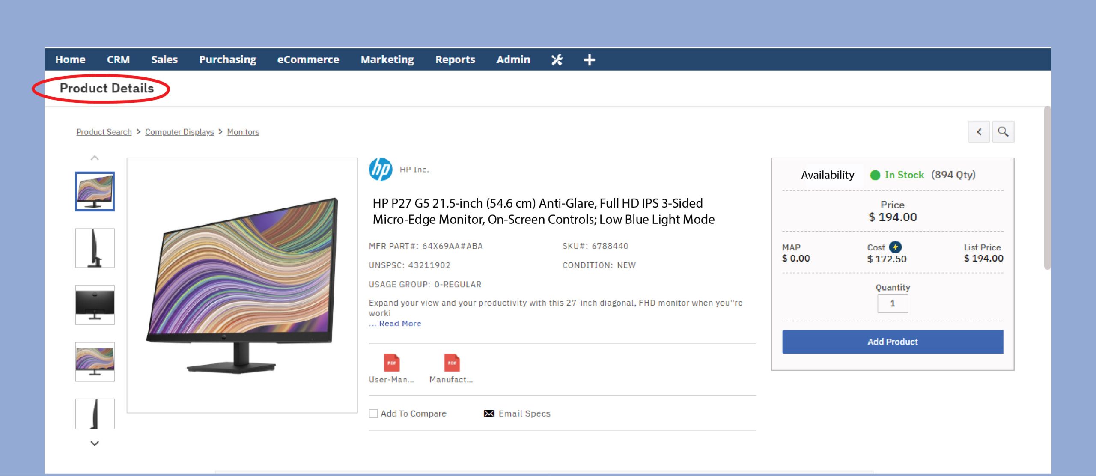
Task: Open the User-Man... PDF document icon
Action: click(391, 363)
